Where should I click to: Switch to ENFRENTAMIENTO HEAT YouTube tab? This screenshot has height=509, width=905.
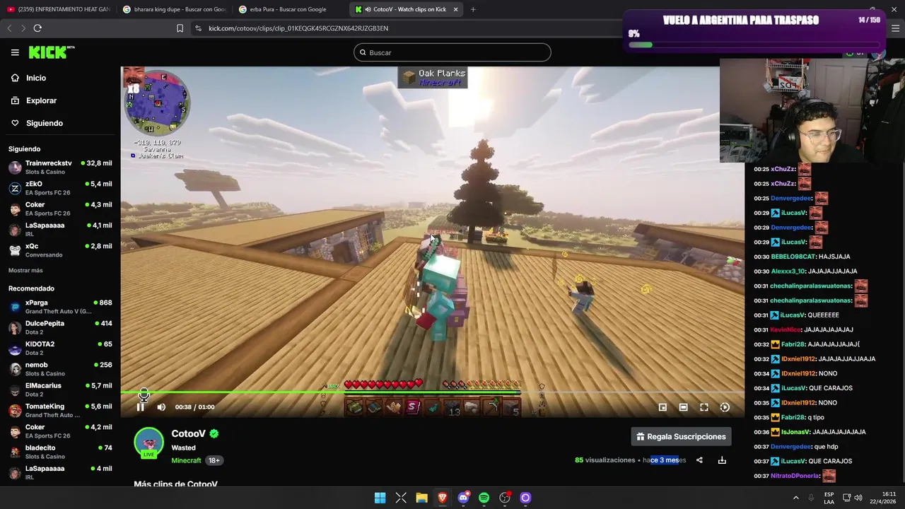58,9
